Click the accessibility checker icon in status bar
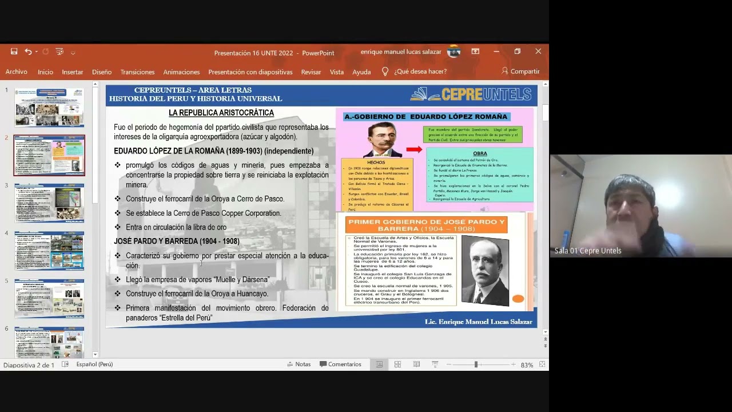 pos(65,364)
